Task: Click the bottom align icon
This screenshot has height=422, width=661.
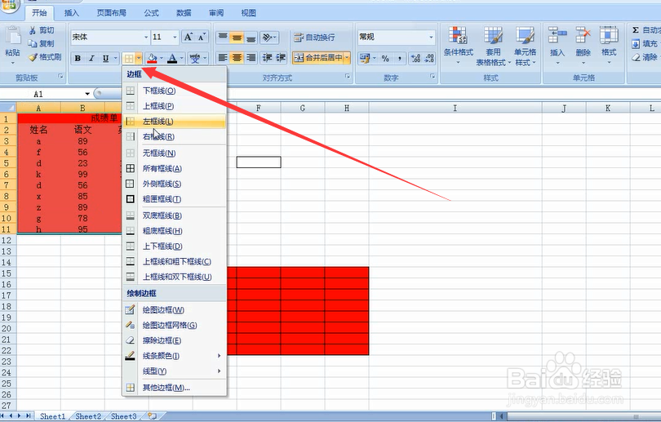Action: tap(251, 38)
